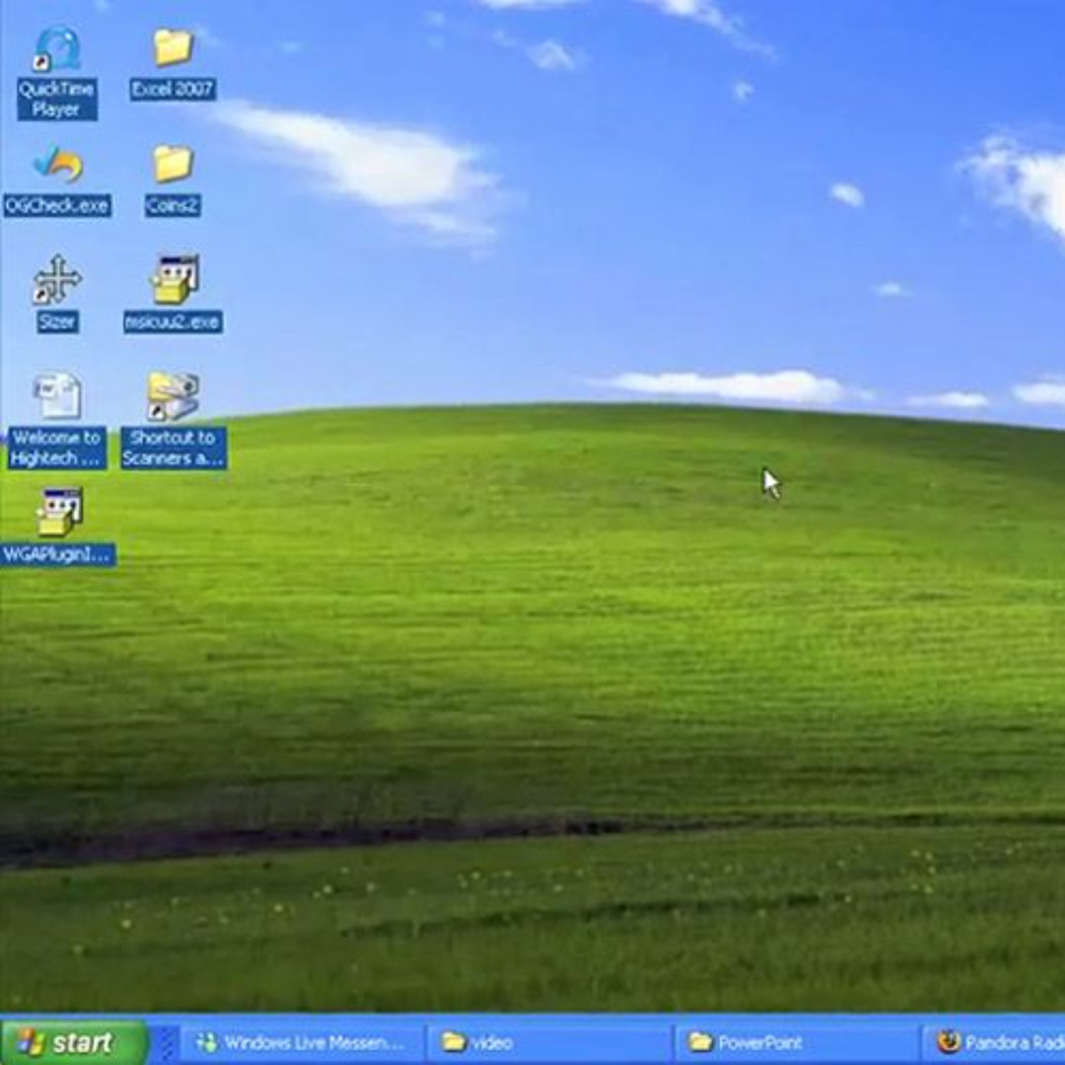Switch to Pandora Radio taskbar window
This screenshot has width=1065, height=1065.
[x=996, y=1042]
